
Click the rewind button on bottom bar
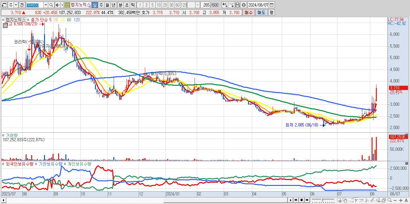pyautogui.click(x=296, y=200)
